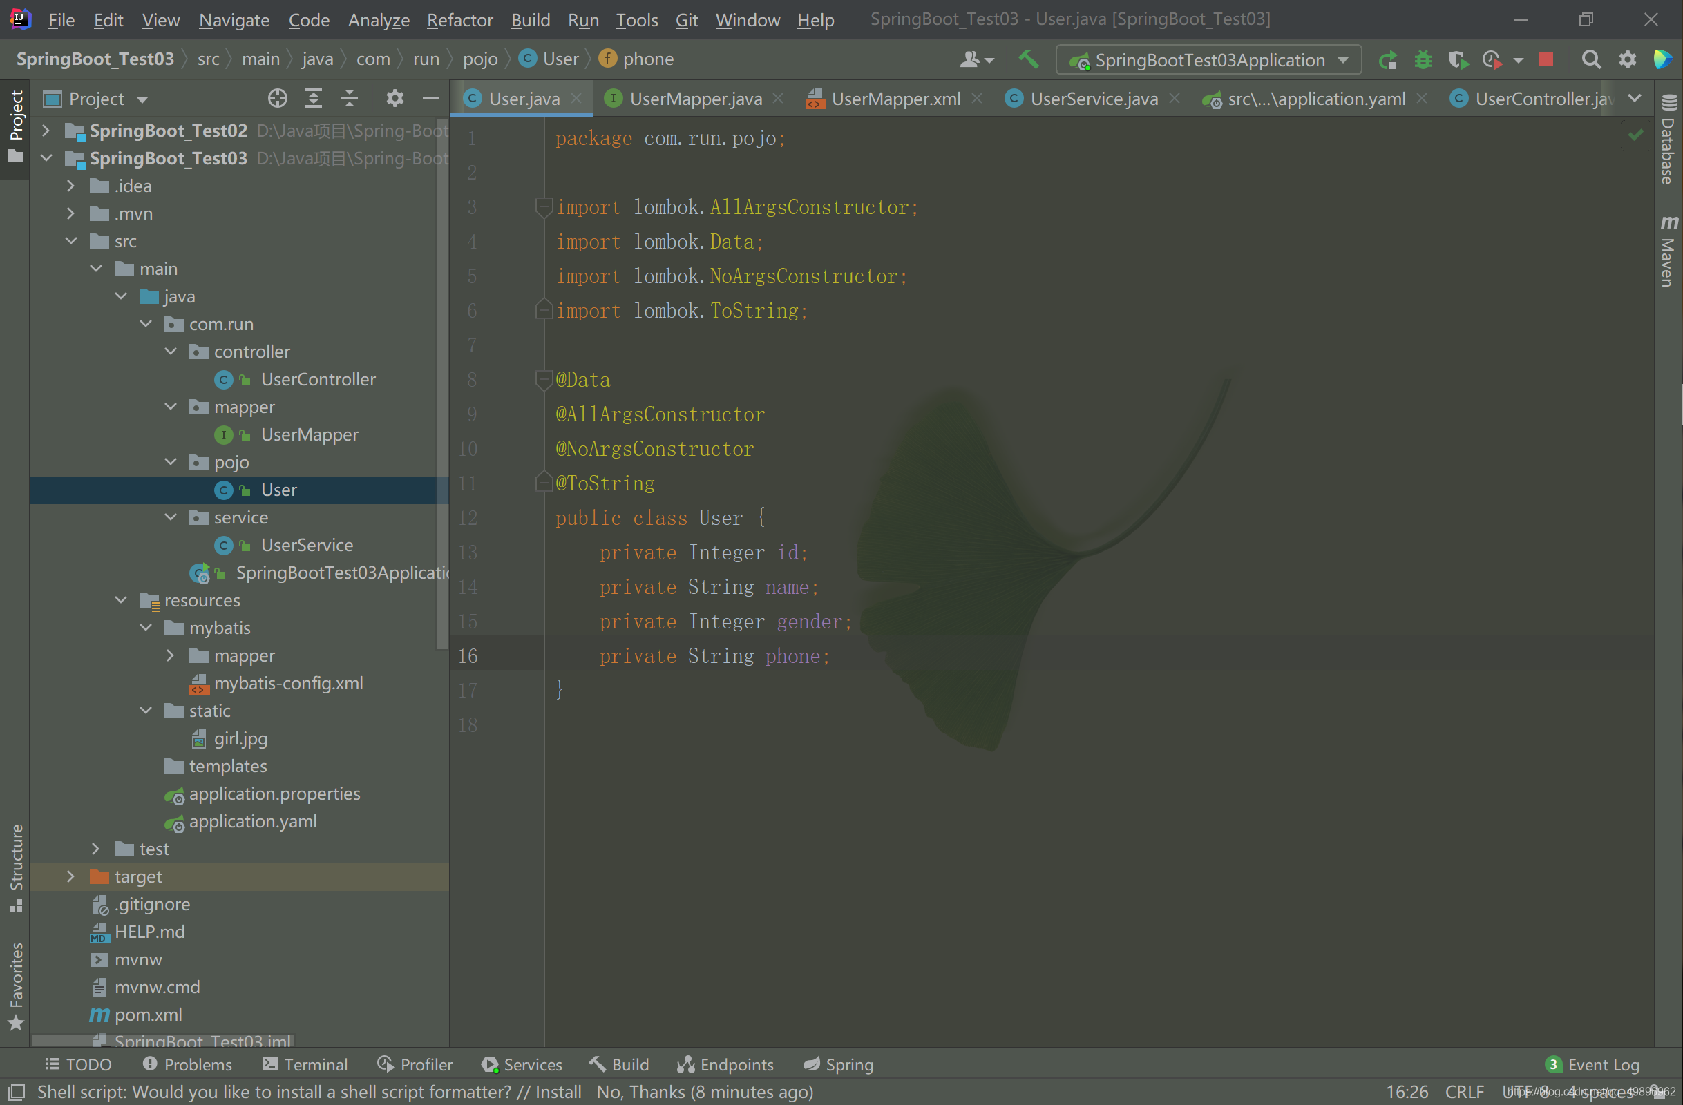Stop the running application (red square)
Viewport: 1683px width, 1105px height.
[1546, 59]
